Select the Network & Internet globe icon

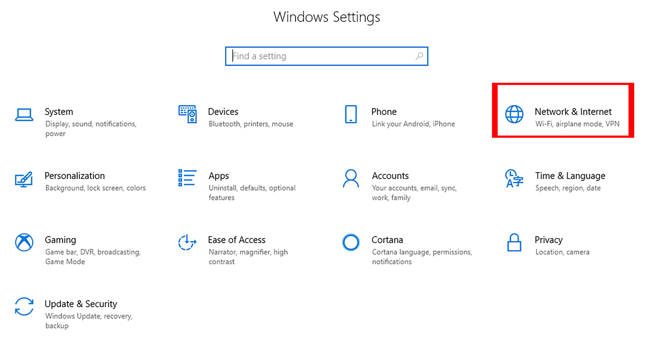coord(514,114)
